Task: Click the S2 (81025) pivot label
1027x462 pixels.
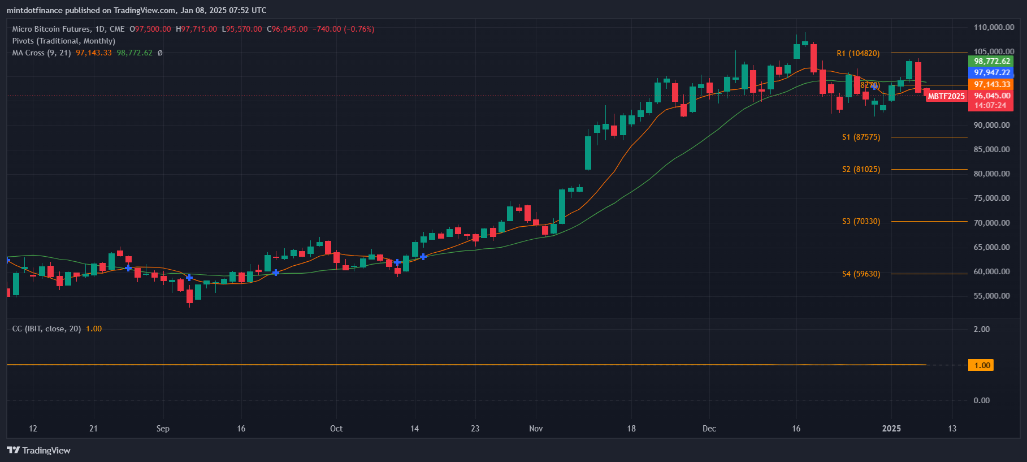Action: tap(861, 169)
